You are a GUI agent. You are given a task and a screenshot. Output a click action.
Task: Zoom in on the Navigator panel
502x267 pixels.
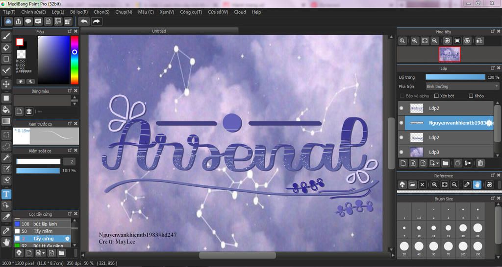point(415,41)
